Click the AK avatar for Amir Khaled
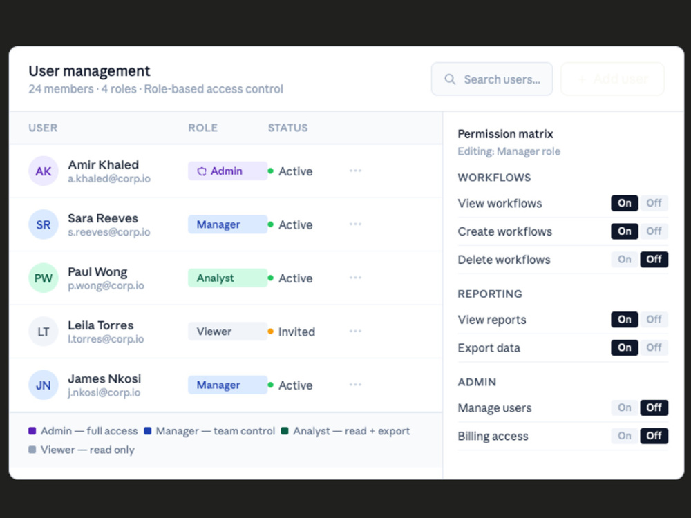This screenshot has height=518, width=691. 43,171
